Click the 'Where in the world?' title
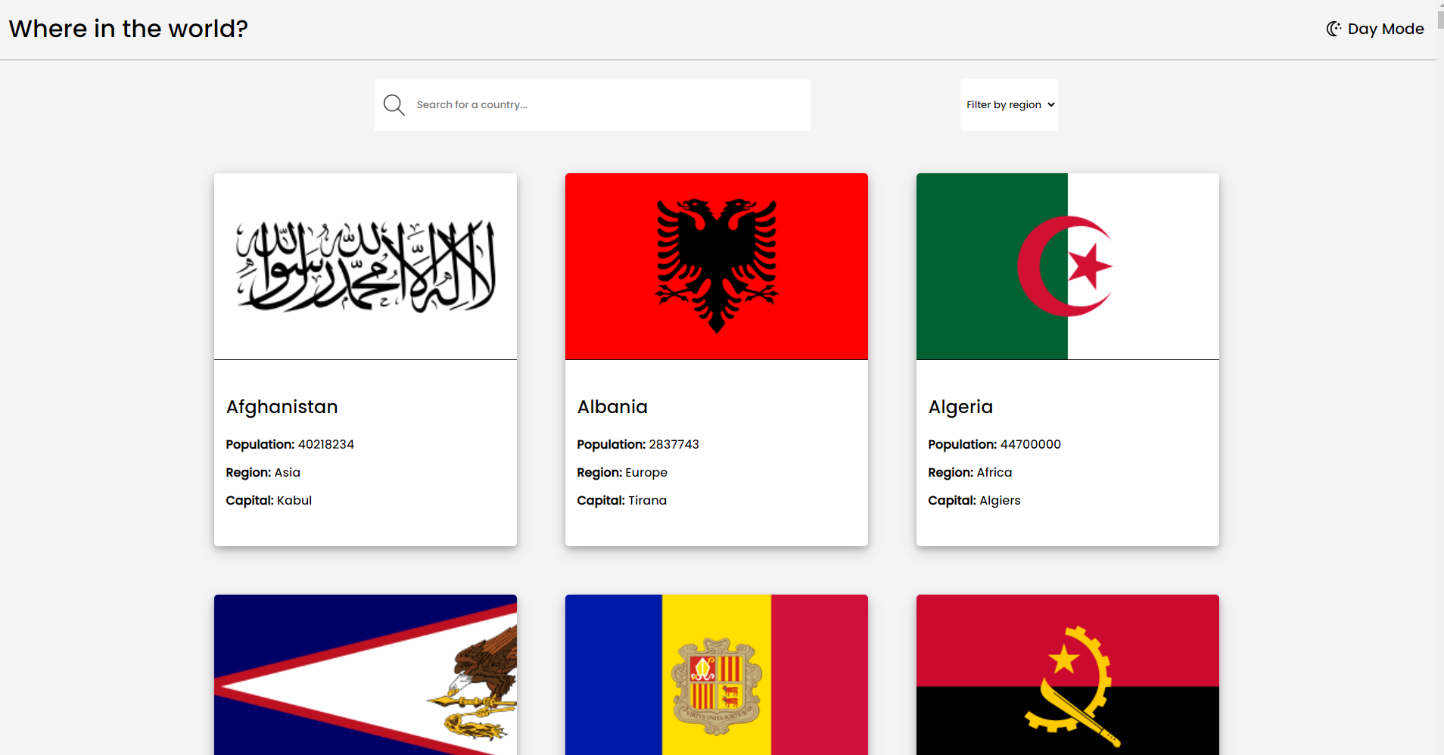This screenshot has height=755, width=1444. [x=128, y=29]
